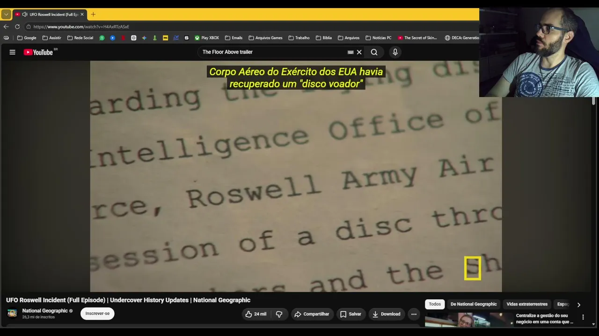Open The Secret of Skin bookmark
599x336 pixels.
point(417,38)
